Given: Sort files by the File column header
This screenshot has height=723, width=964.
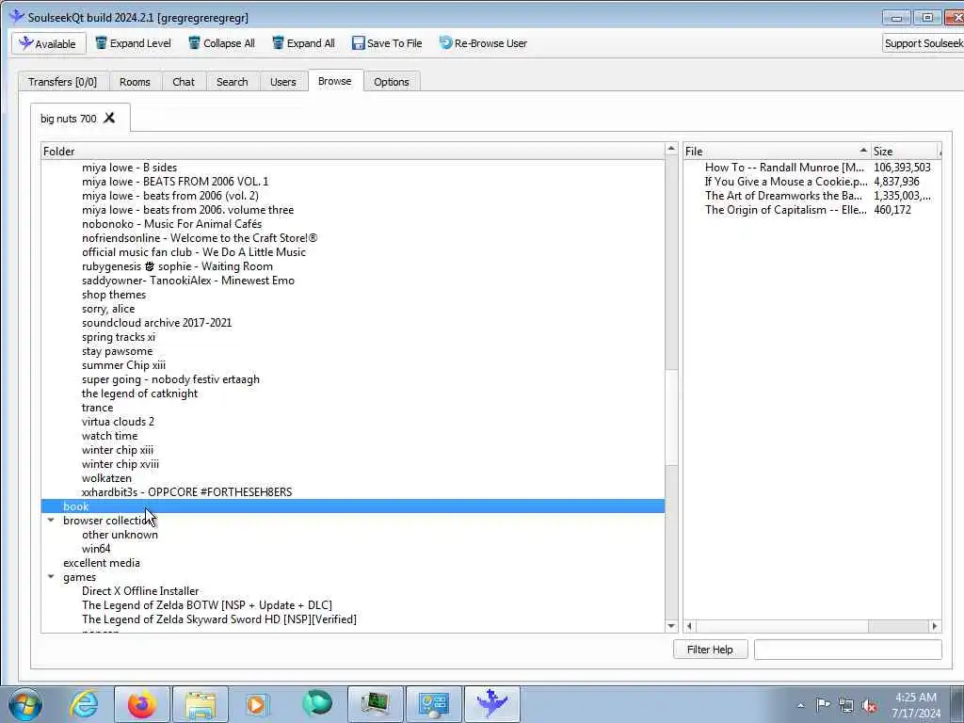Looking at the screenshot, I should point(777,152).
